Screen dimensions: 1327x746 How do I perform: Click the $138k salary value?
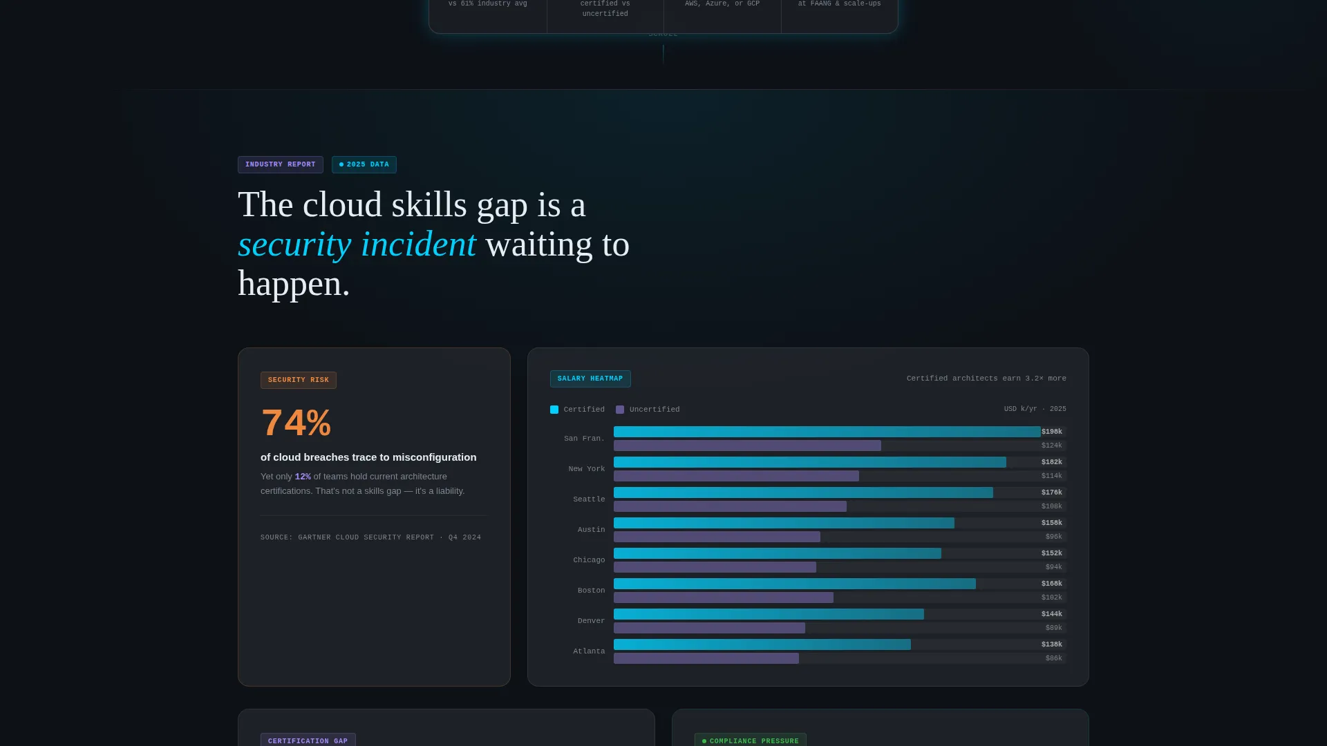1052,644
